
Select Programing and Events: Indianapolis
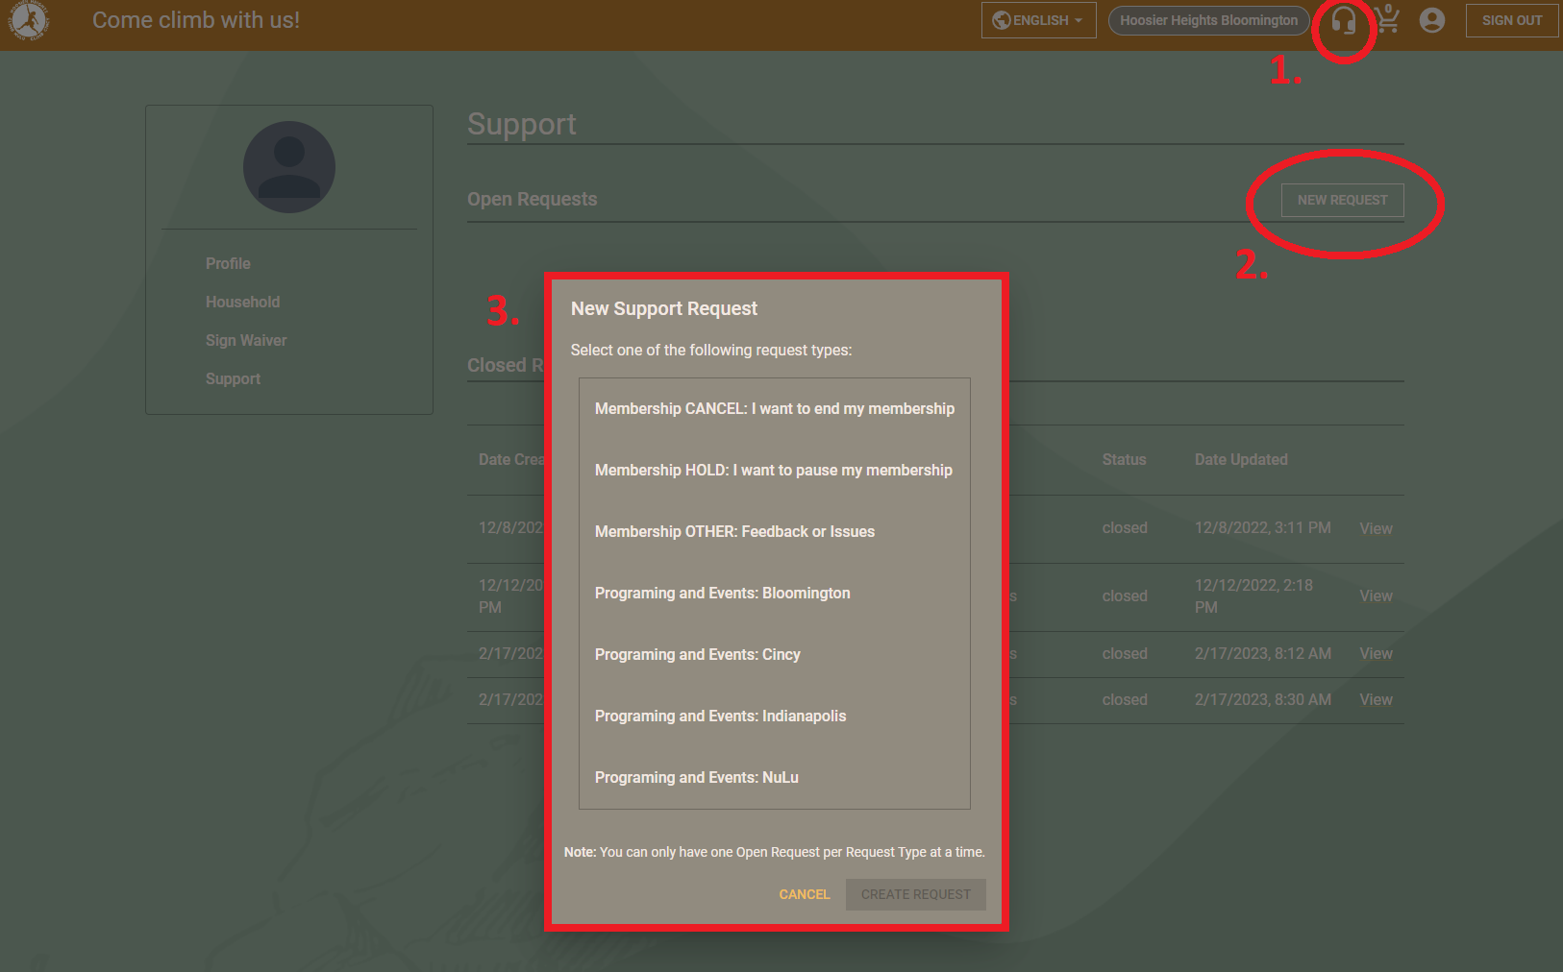click(775, 717)
